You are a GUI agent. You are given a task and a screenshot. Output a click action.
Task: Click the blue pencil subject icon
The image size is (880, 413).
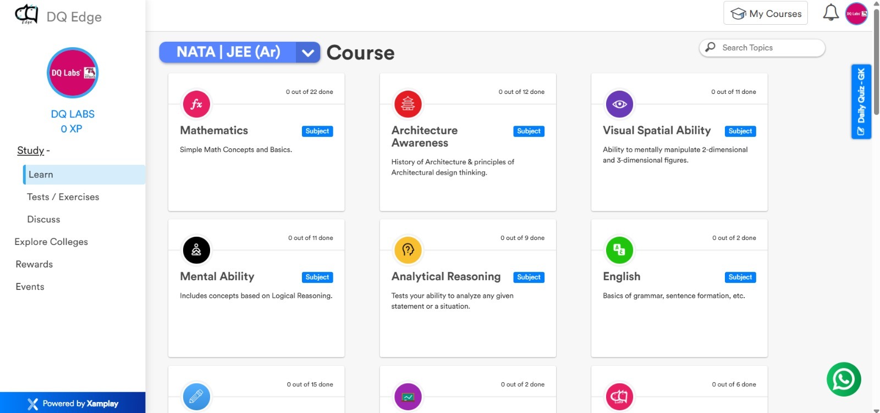tap(196, 397)
